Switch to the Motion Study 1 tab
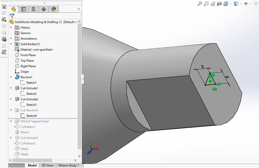This screenshot has height=168, width=259. click(69, 165)
